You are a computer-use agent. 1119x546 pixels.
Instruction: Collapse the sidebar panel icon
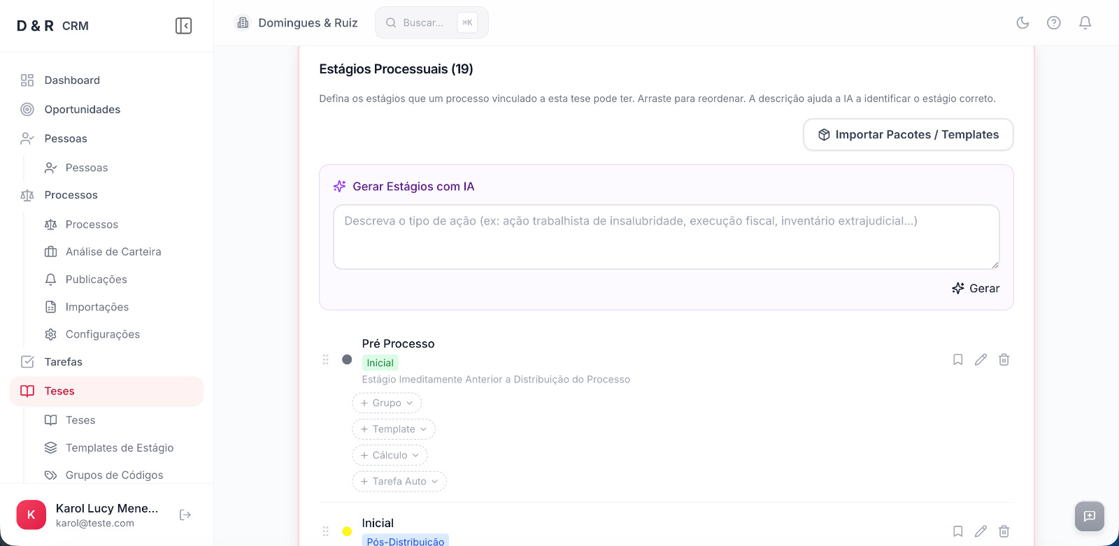pyautogui.click(x=183, y=26)
